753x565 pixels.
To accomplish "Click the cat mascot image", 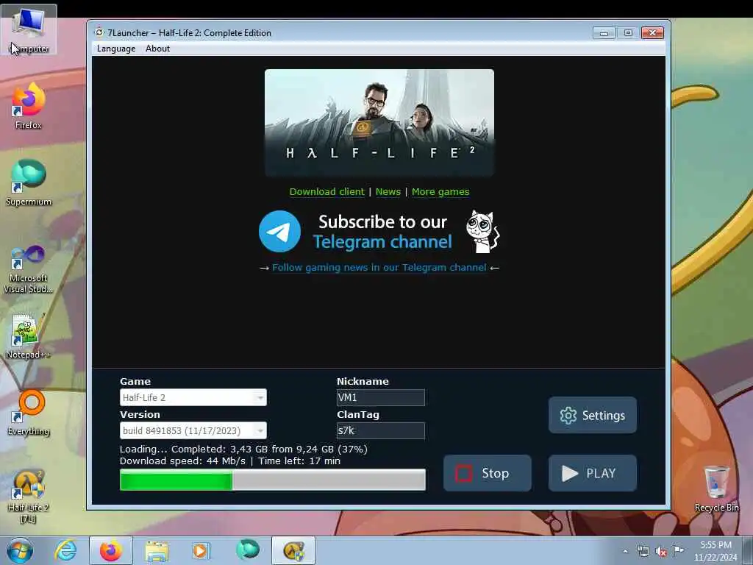I will tap(482, 232).
